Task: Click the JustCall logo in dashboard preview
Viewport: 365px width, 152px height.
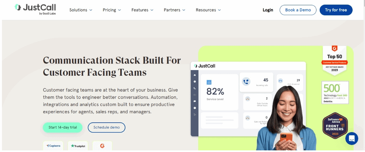Action: tap(205, 66)
